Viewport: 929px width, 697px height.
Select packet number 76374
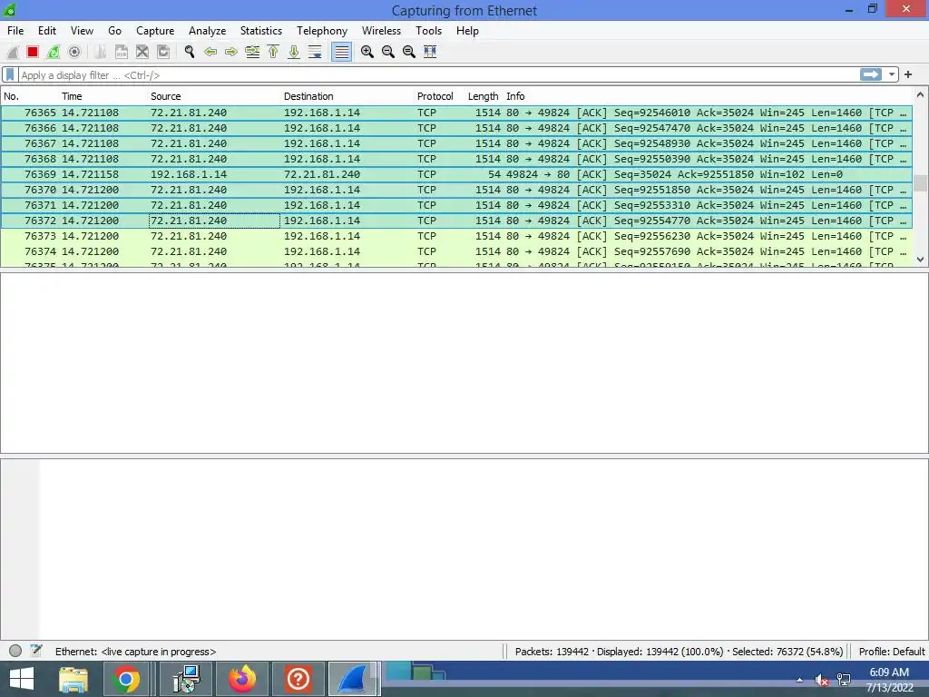pyautogui.click(x=456, y=251)
